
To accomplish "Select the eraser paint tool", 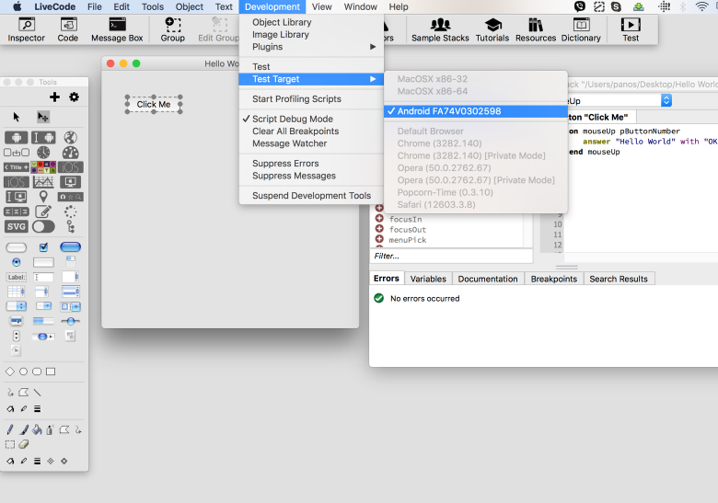I will click(x=24, y=444).
